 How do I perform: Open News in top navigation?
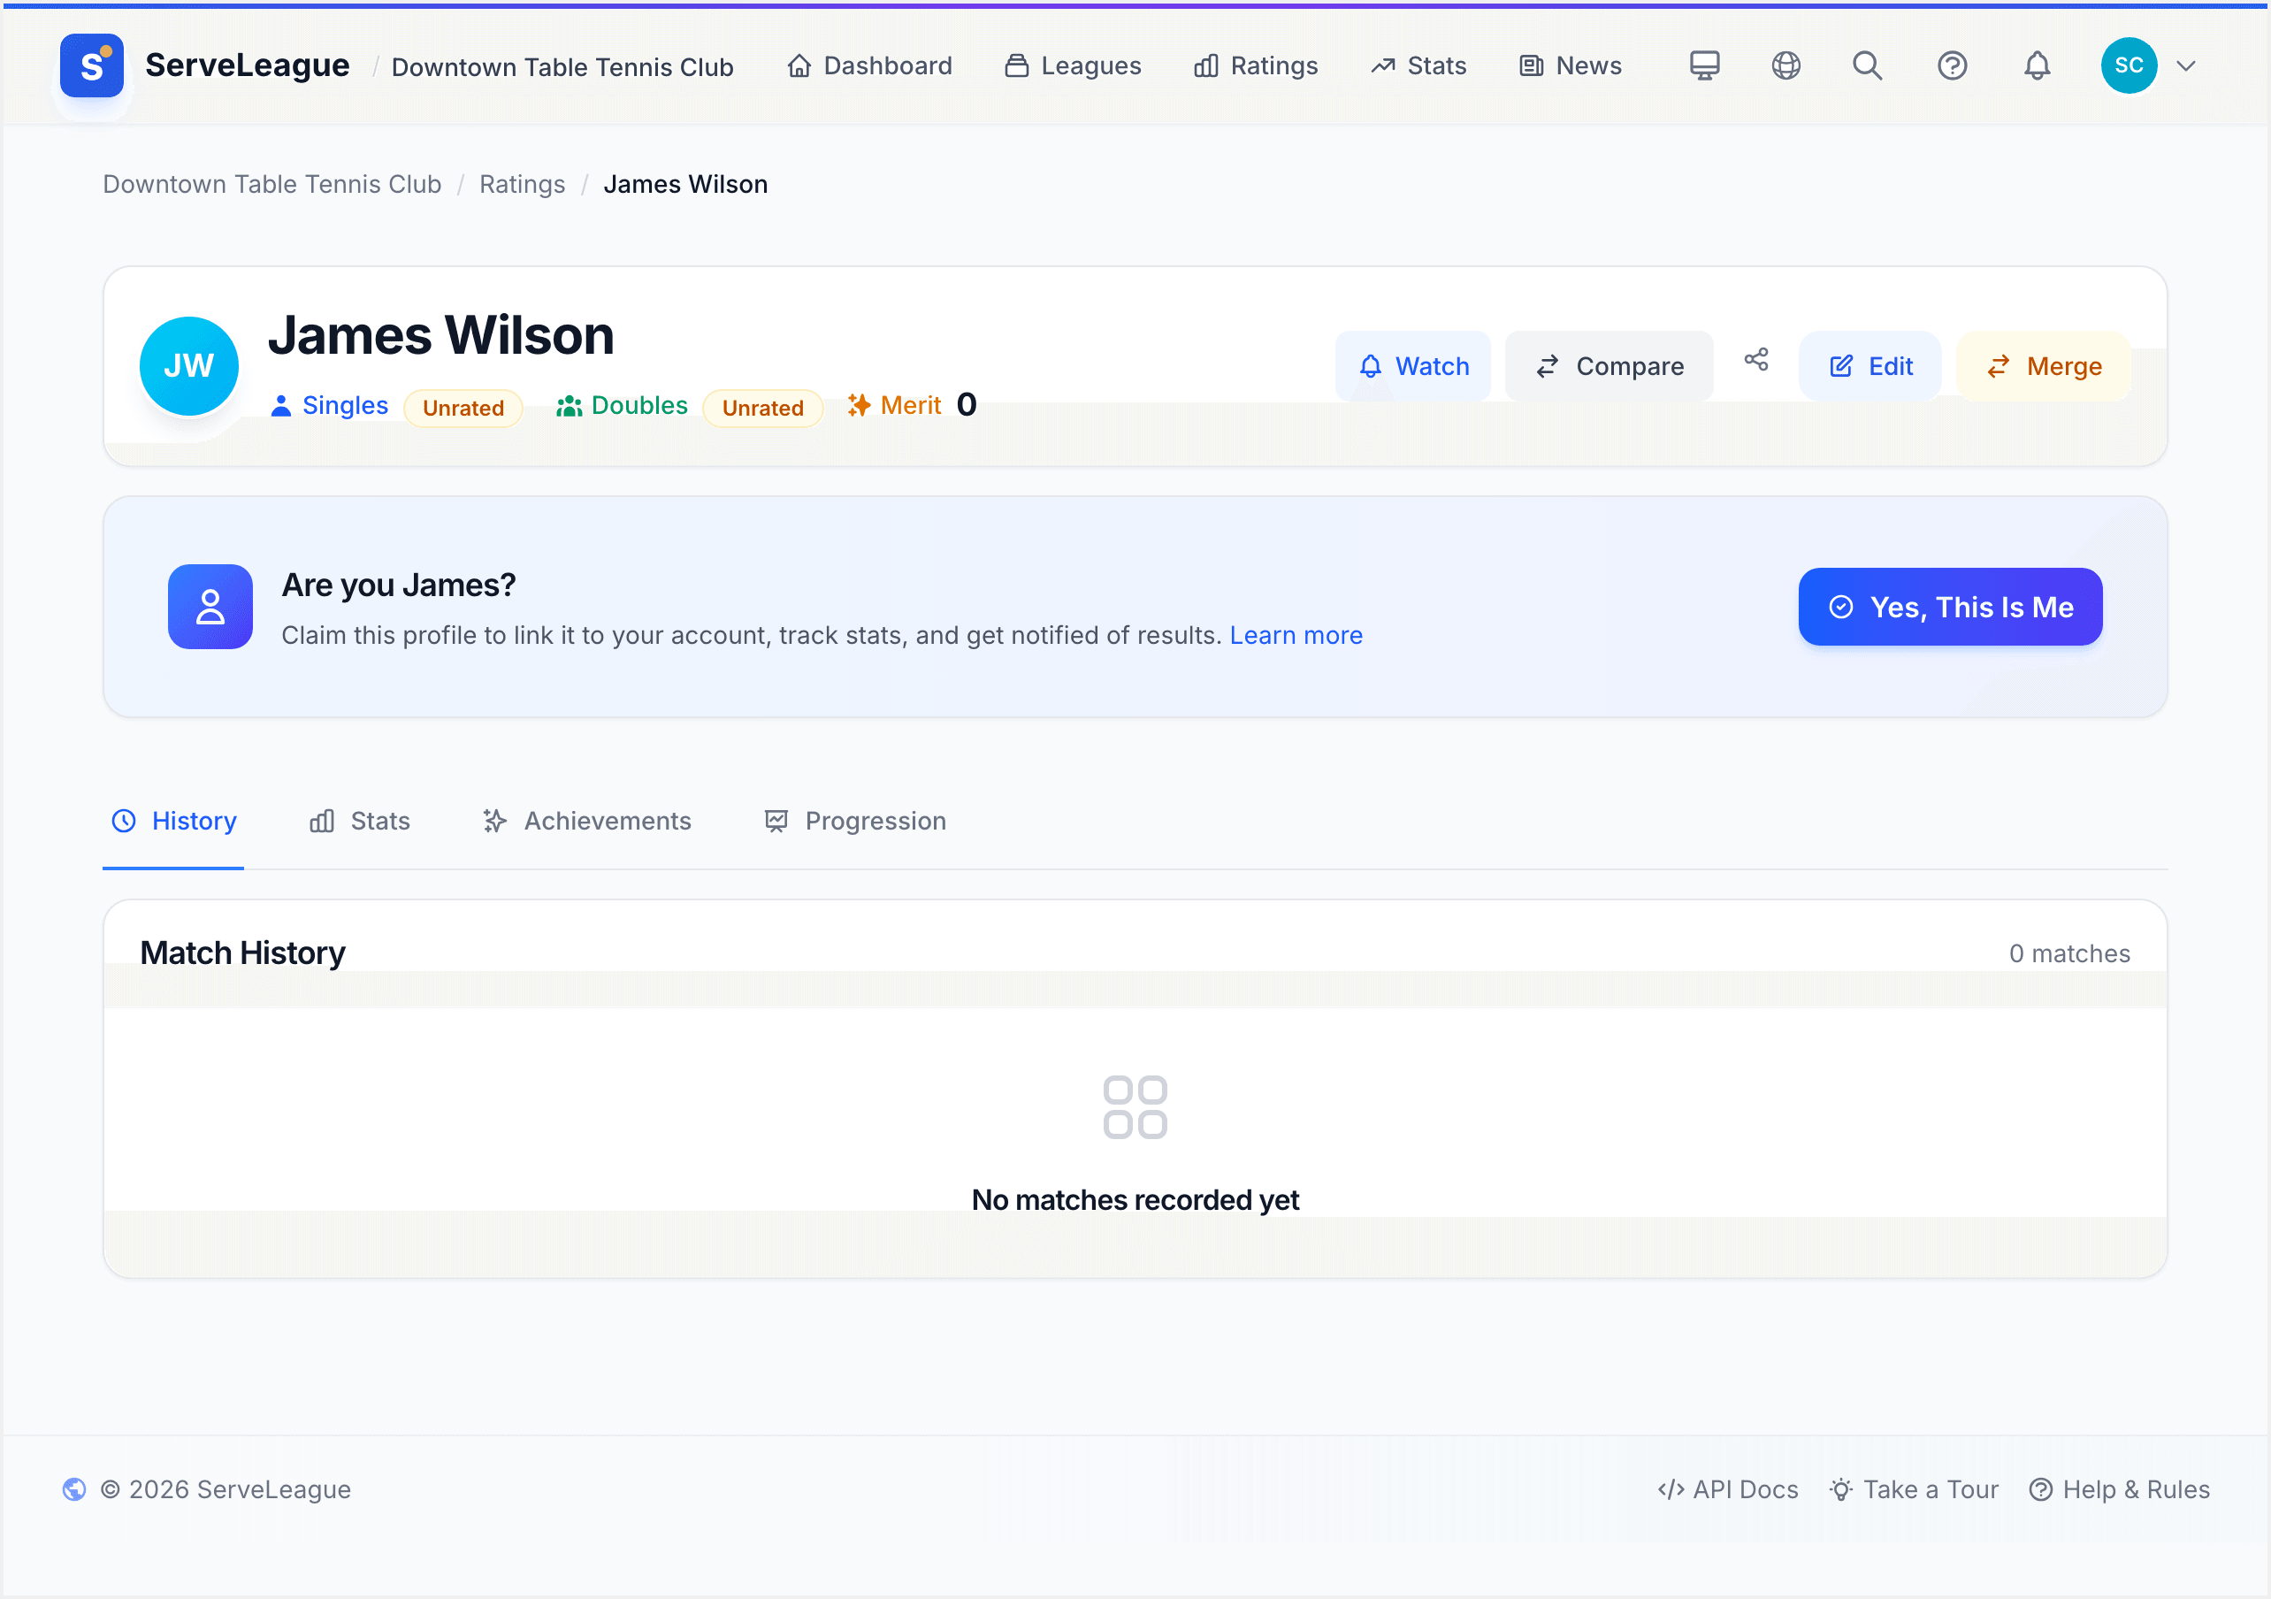coord(1571,65)
